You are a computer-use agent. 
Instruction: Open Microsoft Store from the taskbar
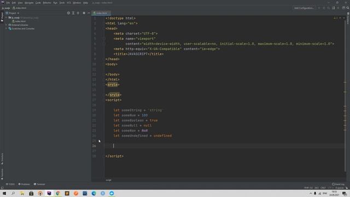[x=31, y=193]
